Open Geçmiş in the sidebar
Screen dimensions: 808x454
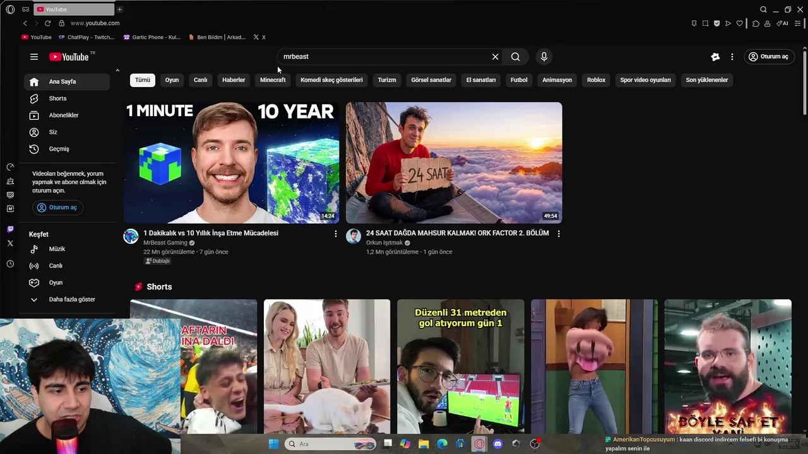[67, 149]
